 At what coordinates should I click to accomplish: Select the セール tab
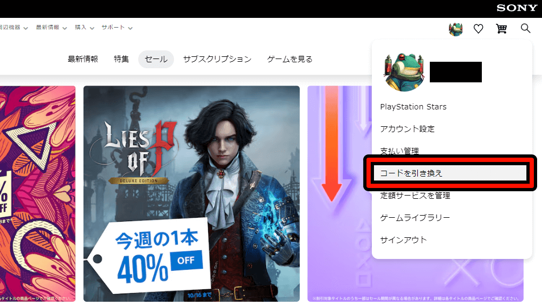pyautogui.click(x=156, y=59)
